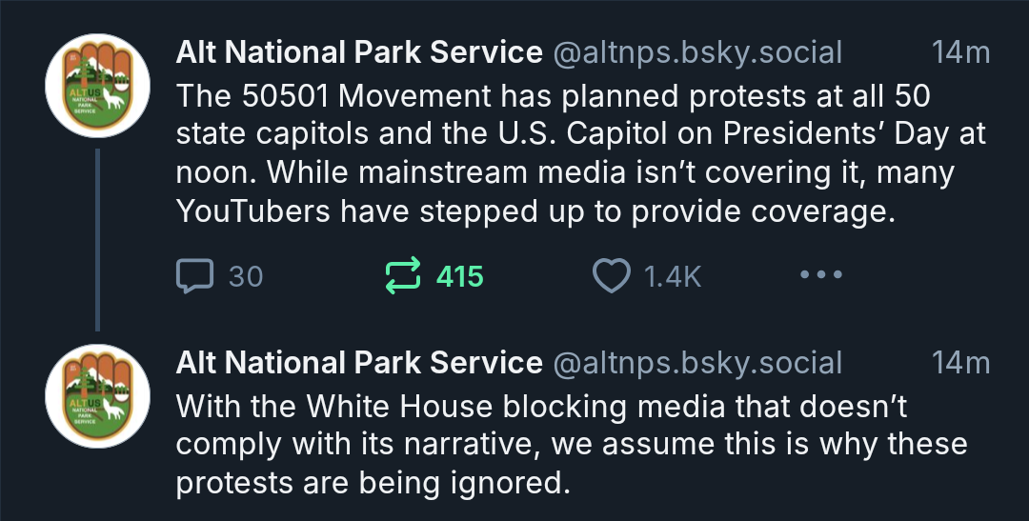Visit @altnps.bsky.social handle on the White House post
The width and height of the screenshot is (1029, 521).
point(697,364)
